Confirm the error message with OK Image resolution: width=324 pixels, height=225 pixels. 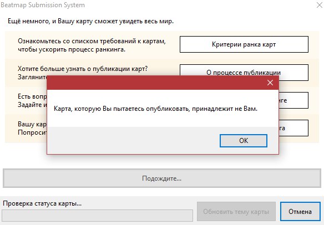(x=244, y=141)
